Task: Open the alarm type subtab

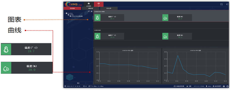Action: [x=91, y=8]
